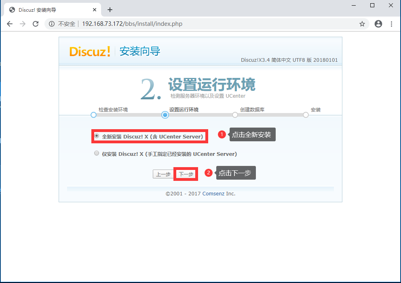This screenshot has height=283, width=401.
Task: Select 全新安装 Discuz! X radio option
Action: (x=97, y=136)
